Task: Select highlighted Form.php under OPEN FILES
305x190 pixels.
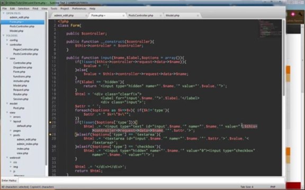Action: pyautogui.click(x=22, y=22)
